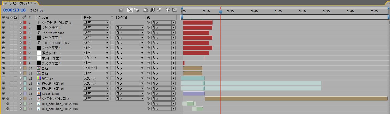
Task: Toggle the Live Update button
Action: (130, 10)
